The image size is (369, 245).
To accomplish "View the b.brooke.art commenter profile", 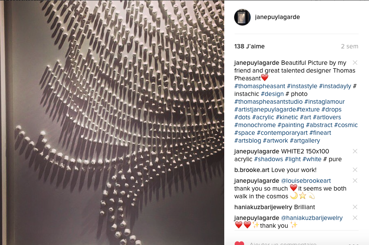I will (252, 170).
